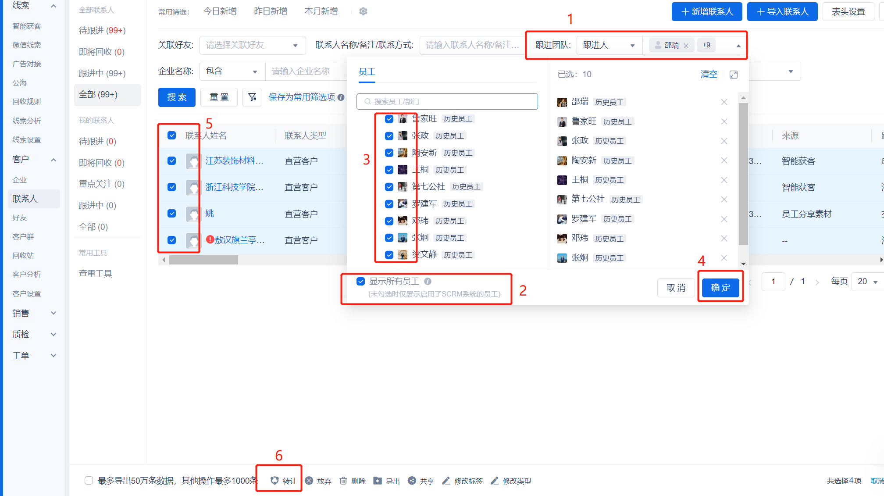Click the 清空 link
This screenshot has width=884, height=496.
click(x=709, y=74)
